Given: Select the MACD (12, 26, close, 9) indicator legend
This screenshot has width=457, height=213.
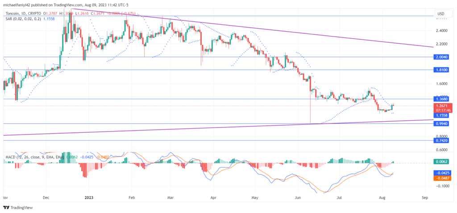Looking at the screenshot, I should (35, 157).
